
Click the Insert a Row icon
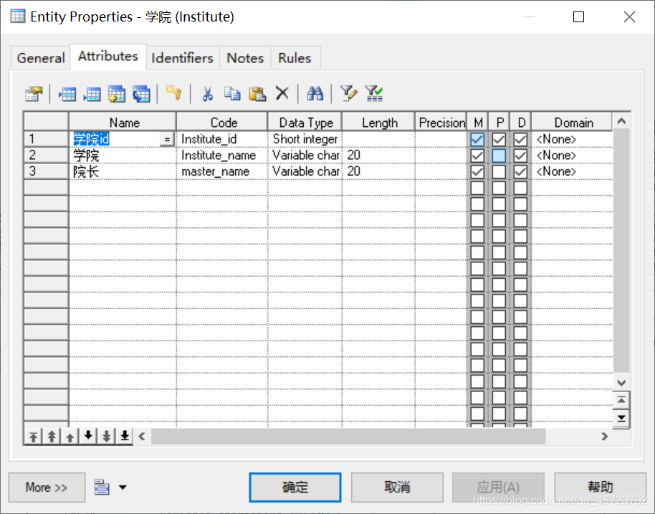click(x=67, y=94)
